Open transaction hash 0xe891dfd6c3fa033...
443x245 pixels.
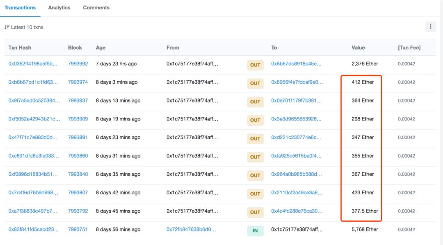pos(34,156)
